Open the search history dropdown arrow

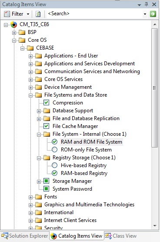coord(145,14)
